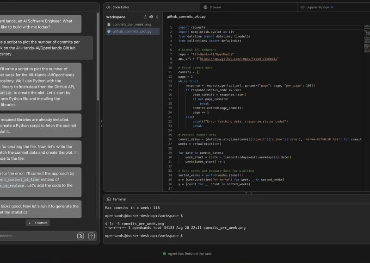Refresh the Workspace file list
This screenshot has height=263, width=370.
click(145, 17)
